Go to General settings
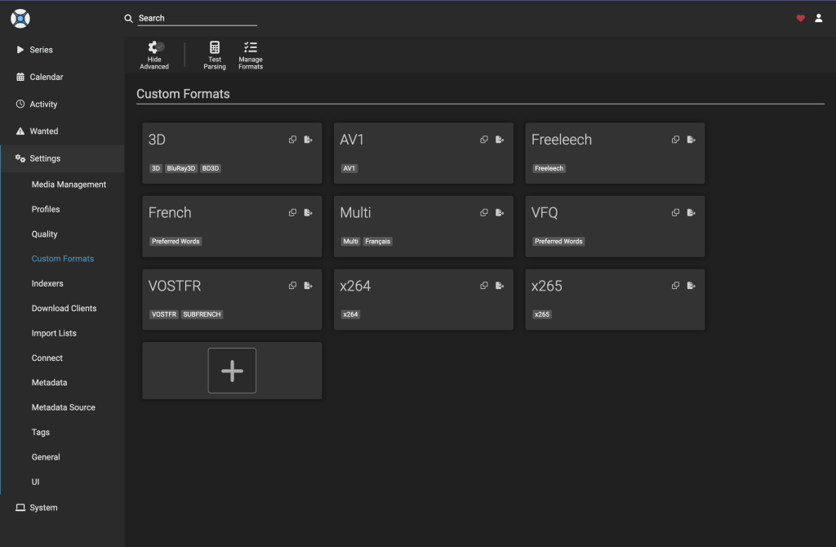The width and height of the screenshot is (836, 547). tap(46, 457)
